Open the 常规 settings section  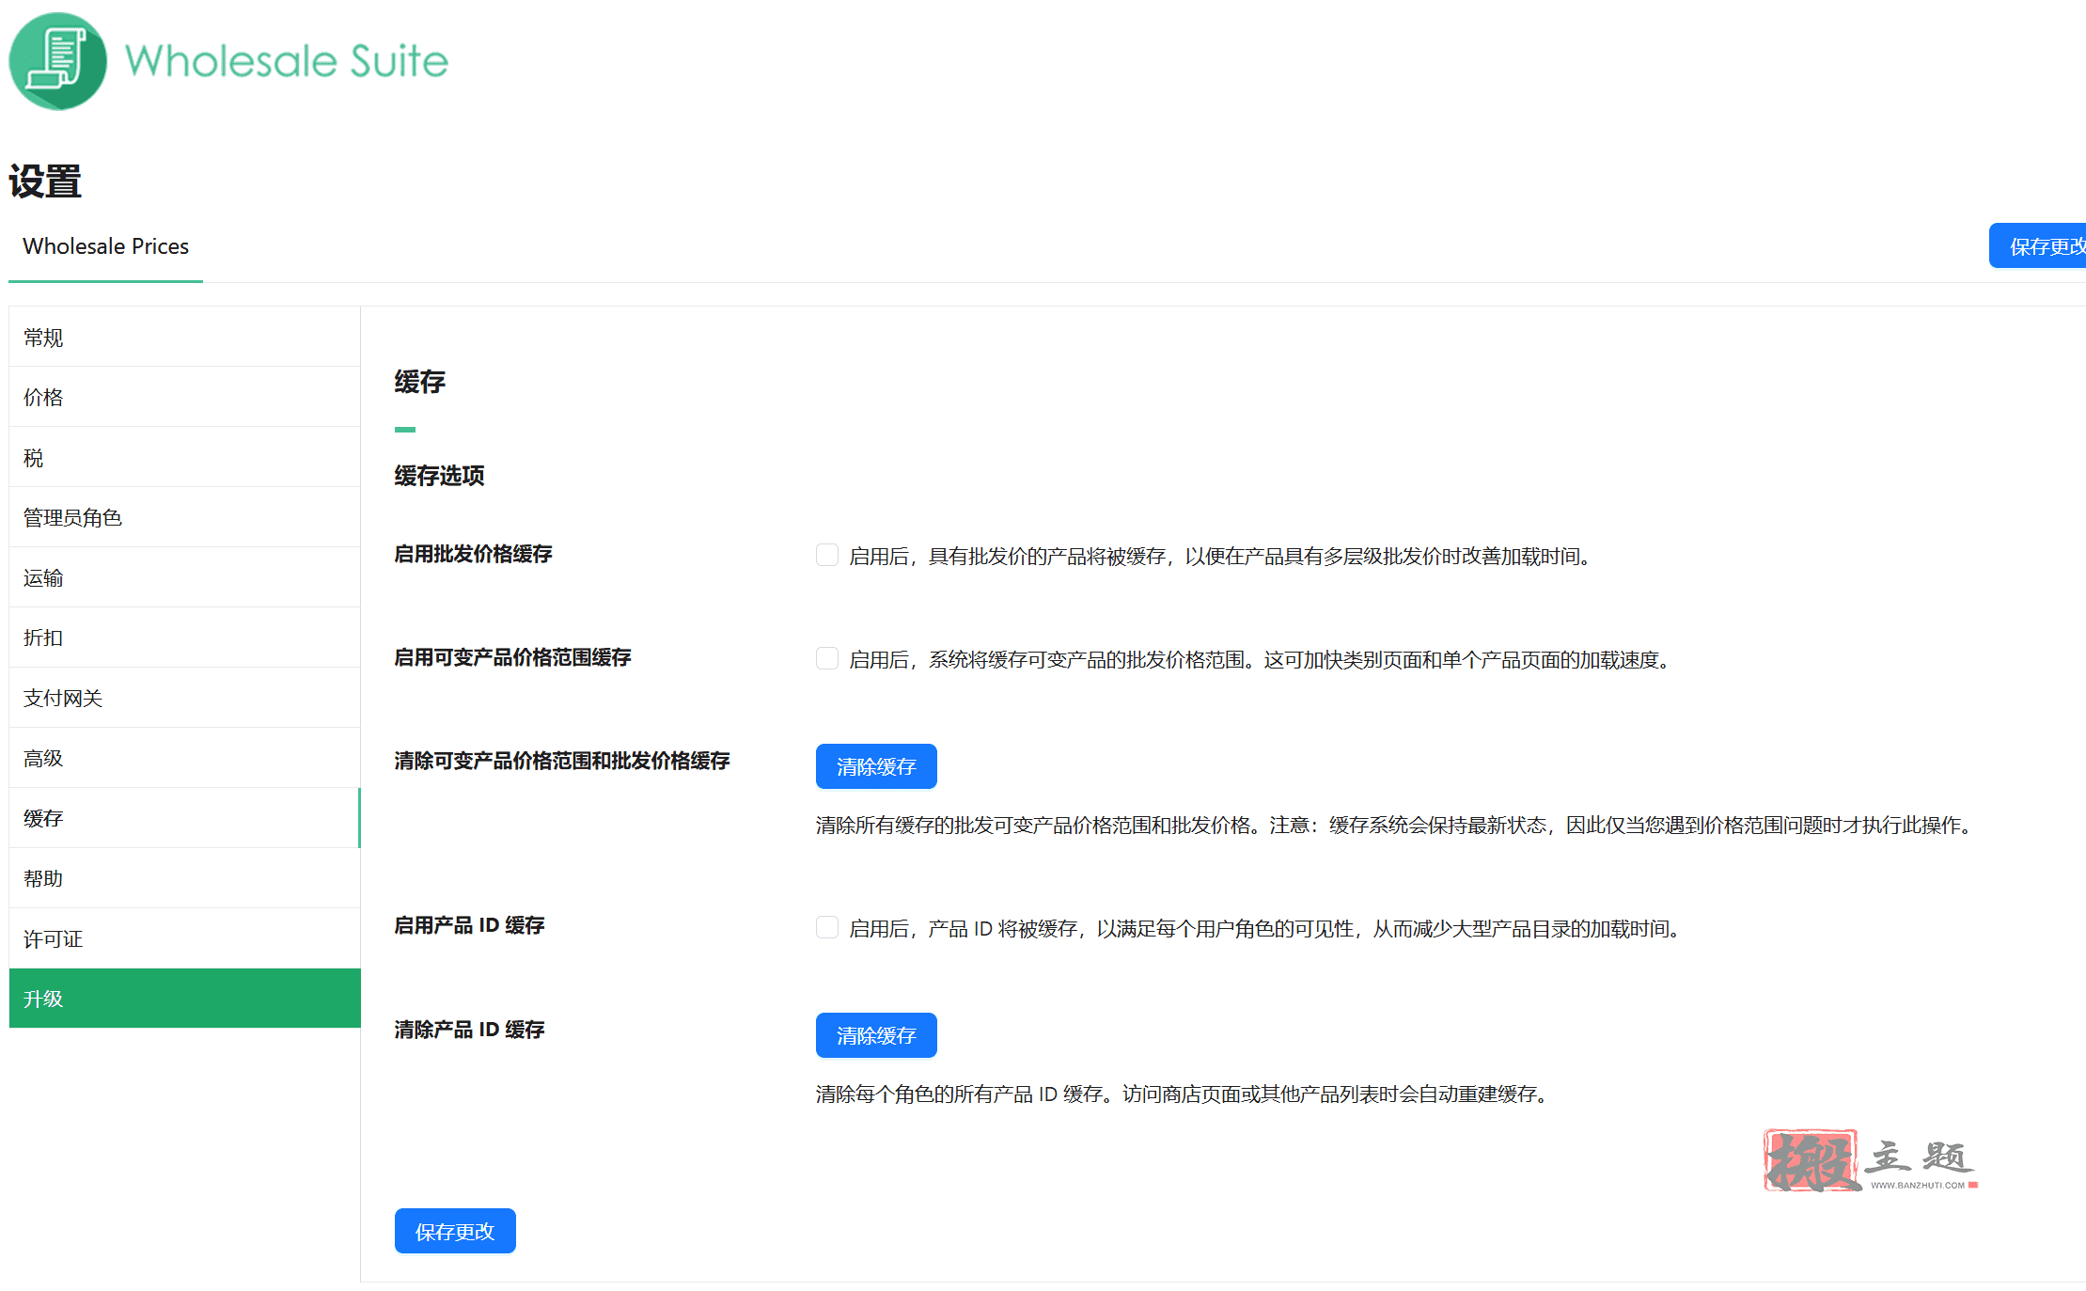[x=184, y=337]
